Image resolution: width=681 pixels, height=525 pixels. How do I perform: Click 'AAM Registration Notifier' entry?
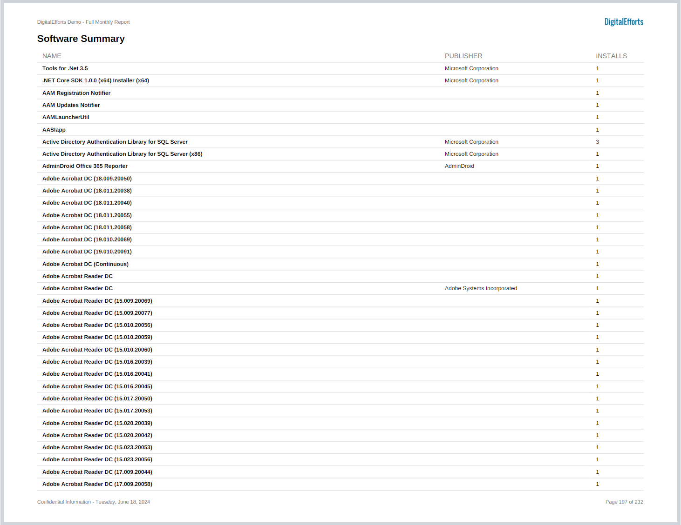pyautogui.click(x=76, y=93)
